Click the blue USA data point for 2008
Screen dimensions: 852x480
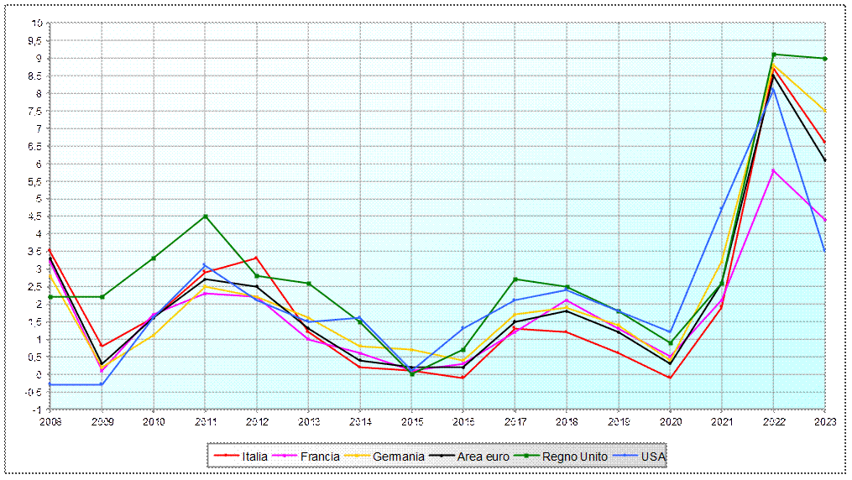[x=50, y=384]
